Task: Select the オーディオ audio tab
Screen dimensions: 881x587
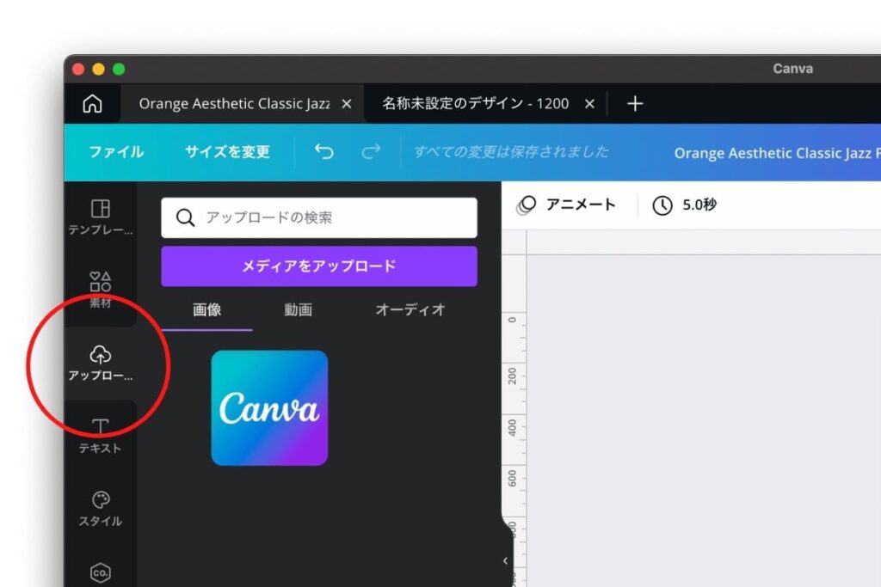Action: (x=410, y=309)
